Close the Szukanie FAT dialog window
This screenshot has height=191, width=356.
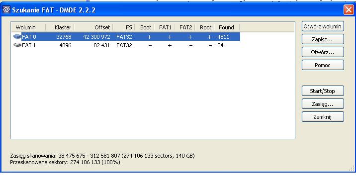click(x=349, y=10)
